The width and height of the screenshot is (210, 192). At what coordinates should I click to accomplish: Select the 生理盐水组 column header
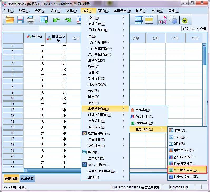[56, 38]
